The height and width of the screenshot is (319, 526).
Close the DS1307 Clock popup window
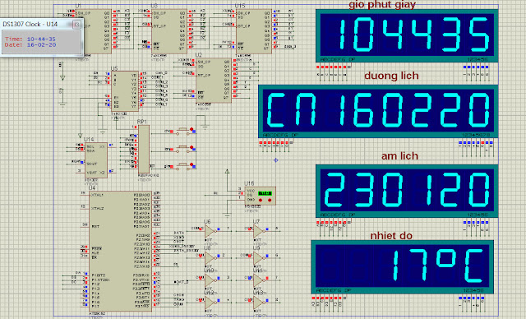[76, 24]
